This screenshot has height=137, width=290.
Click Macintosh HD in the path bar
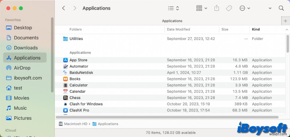pyautogui.click(x=73, y=124)
